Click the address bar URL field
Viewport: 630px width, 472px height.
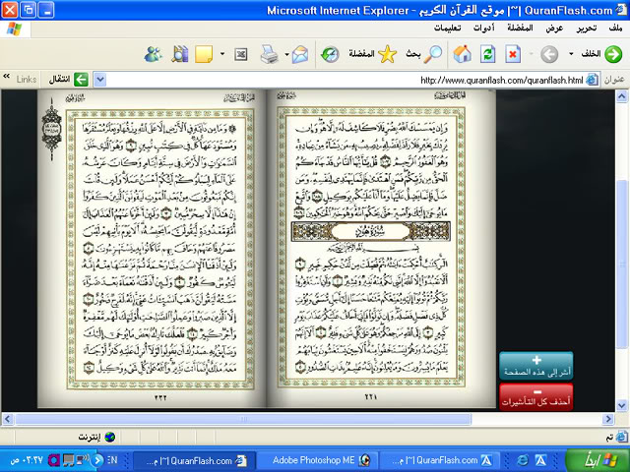(x=346, y=80)
